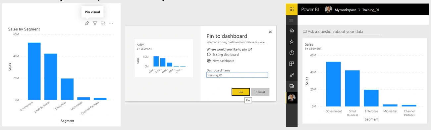Open Apps icon in sidebar
The height and width of the screenshot is (130, 431).
(292, 64)
